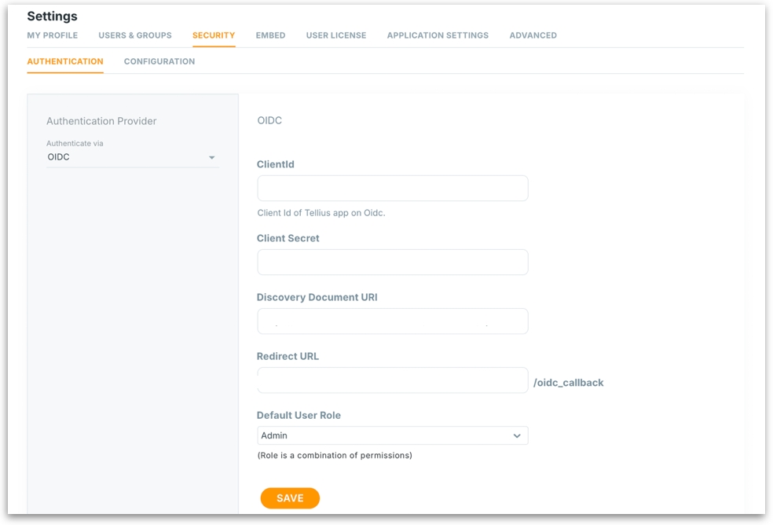The image size is (773, 525).
Task: Switch to the My Profile tab
Action: click(53, 35)
